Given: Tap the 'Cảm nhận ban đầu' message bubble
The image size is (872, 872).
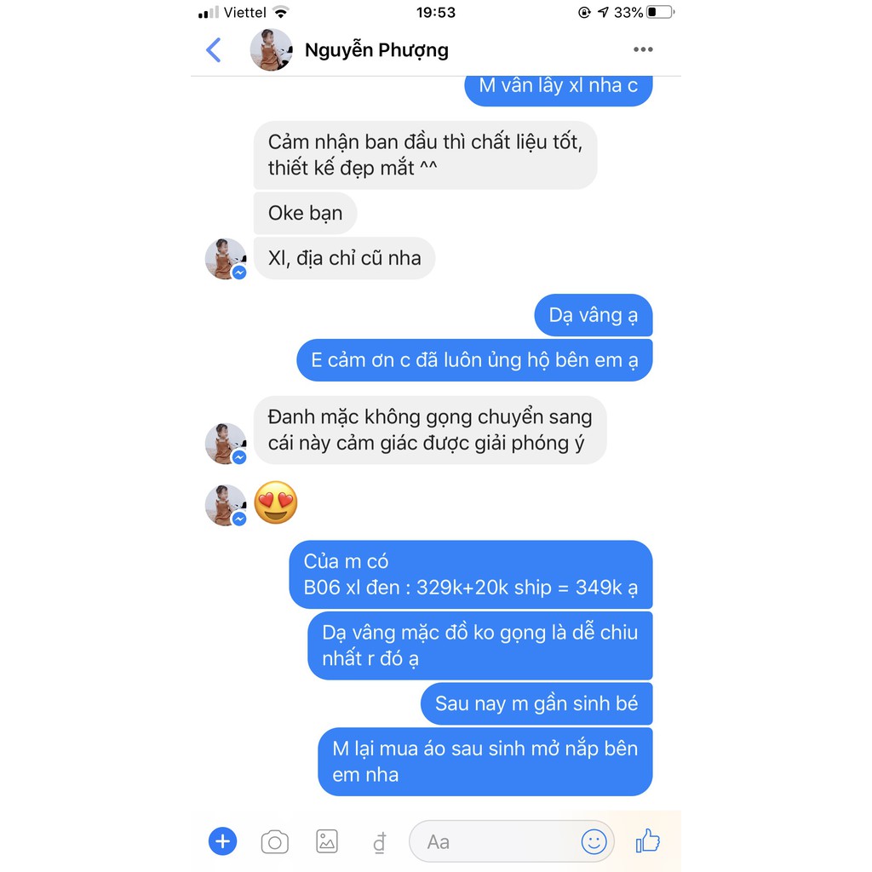Looking at the screenshot, I should pyautogui.click(x=426, y=155).
